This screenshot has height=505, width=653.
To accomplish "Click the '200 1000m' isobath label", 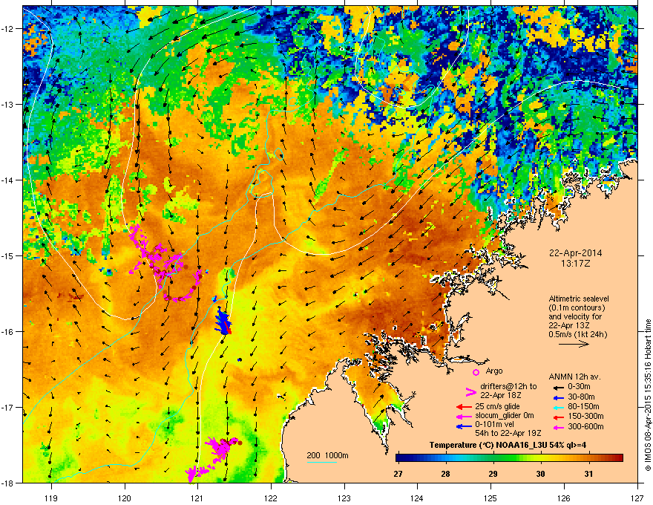I will (x=327, y=455).
